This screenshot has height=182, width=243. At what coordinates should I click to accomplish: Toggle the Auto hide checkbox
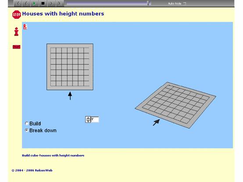(184, 4)
